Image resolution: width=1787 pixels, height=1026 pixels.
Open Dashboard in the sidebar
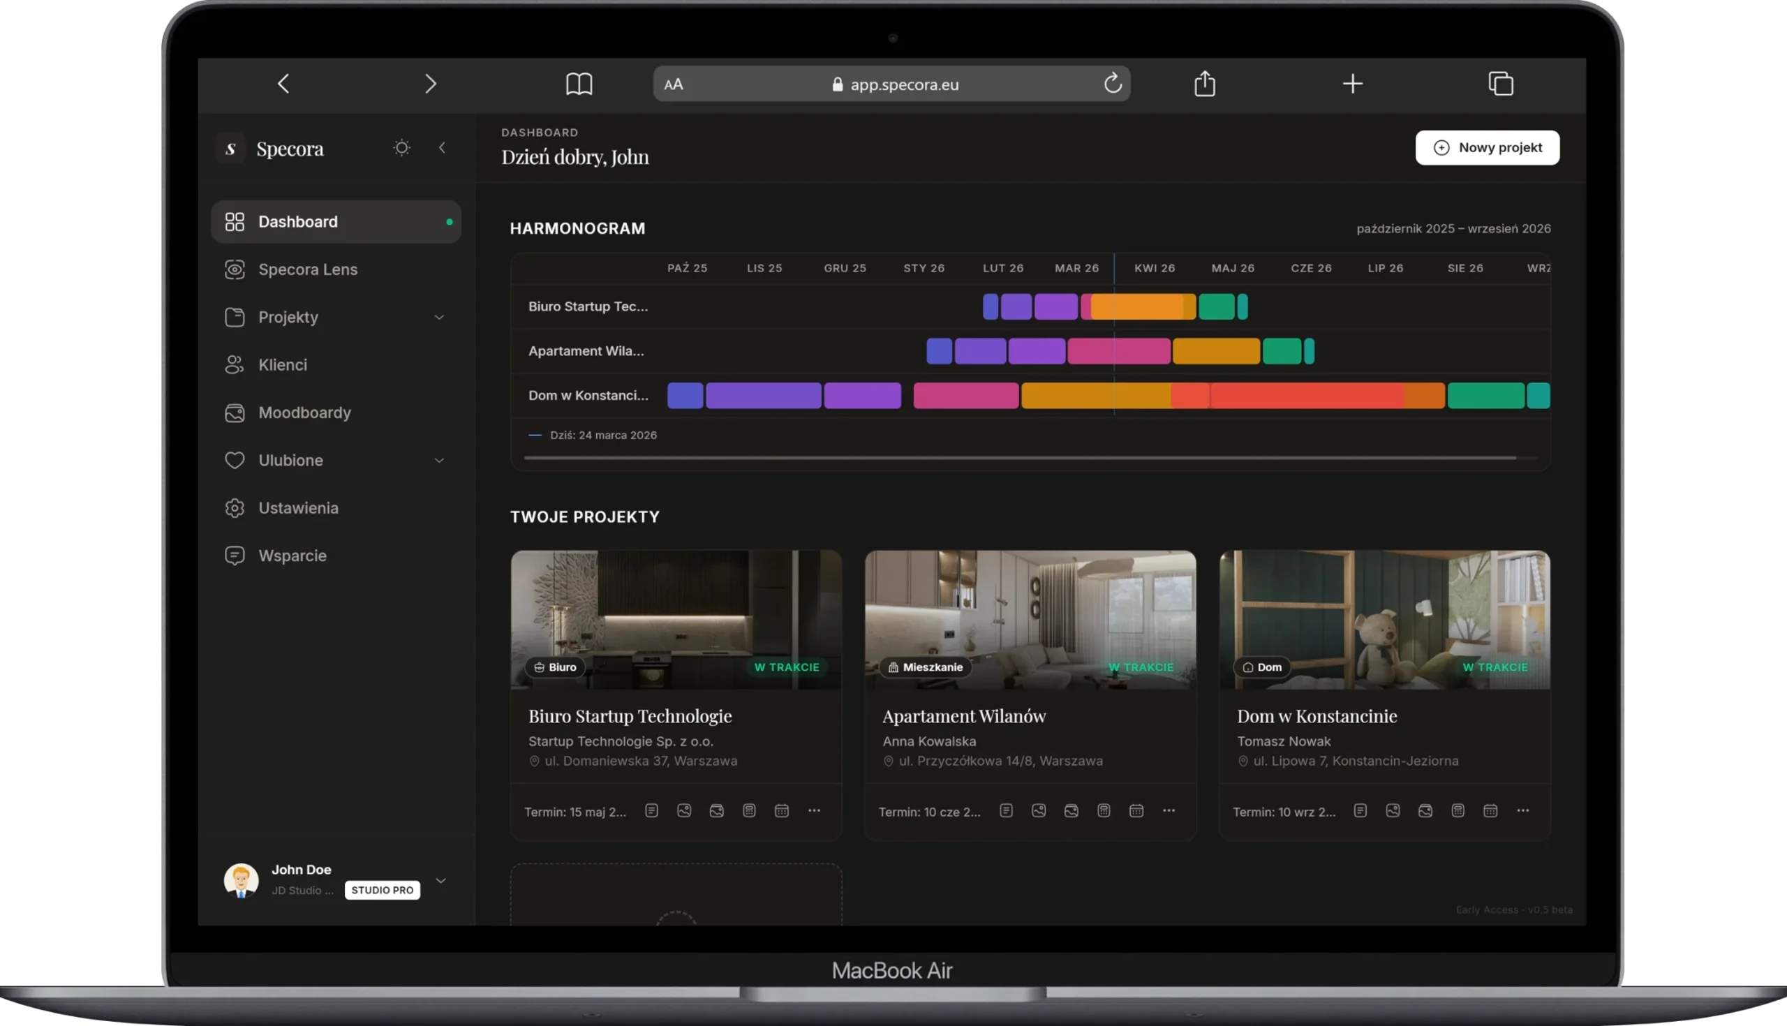[x=336, y=222]
